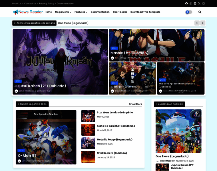This screenshot has height=171, width=217.
Task: Click author avatar on X-Men 97 card
Action: [19, 161]
